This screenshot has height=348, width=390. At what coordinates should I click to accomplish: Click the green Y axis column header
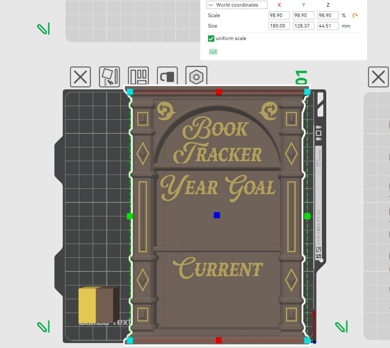click(303, 5)
